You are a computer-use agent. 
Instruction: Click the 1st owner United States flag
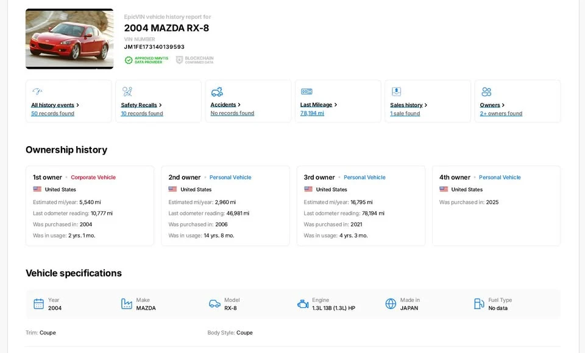37,189
